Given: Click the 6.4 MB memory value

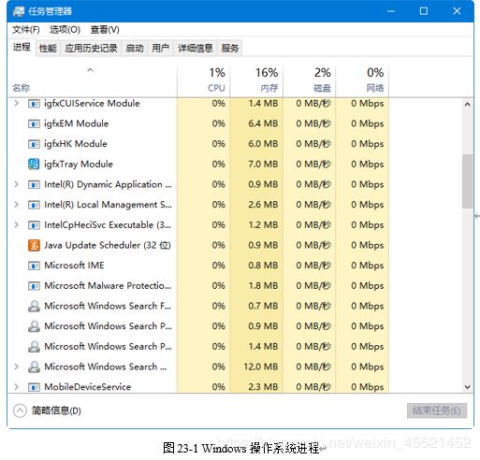Looking at the screenshot, I should (263, 123).
